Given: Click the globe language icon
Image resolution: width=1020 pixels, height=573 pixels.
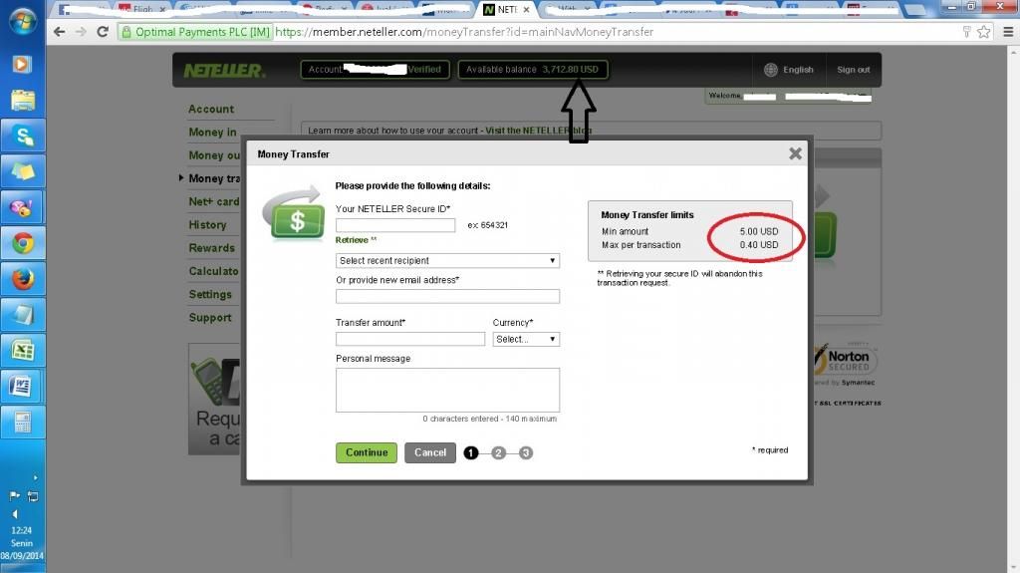Looking at the screenshot, I should point(771,70).
